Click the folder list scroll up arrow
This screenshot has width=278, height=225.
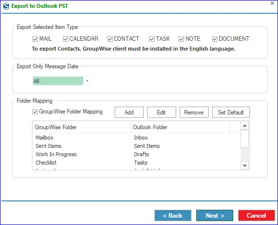(x=245, y=126)
